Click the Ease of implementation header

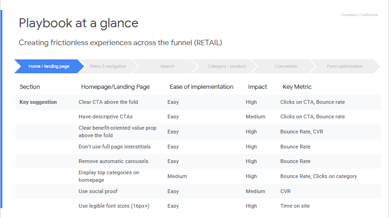tap(202, 87)
